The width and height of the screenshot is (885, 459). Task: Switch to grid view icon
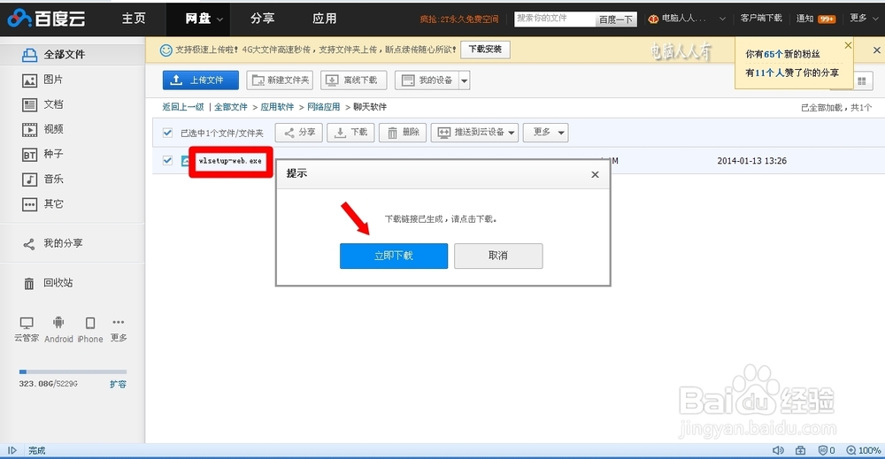coord(862,81)
